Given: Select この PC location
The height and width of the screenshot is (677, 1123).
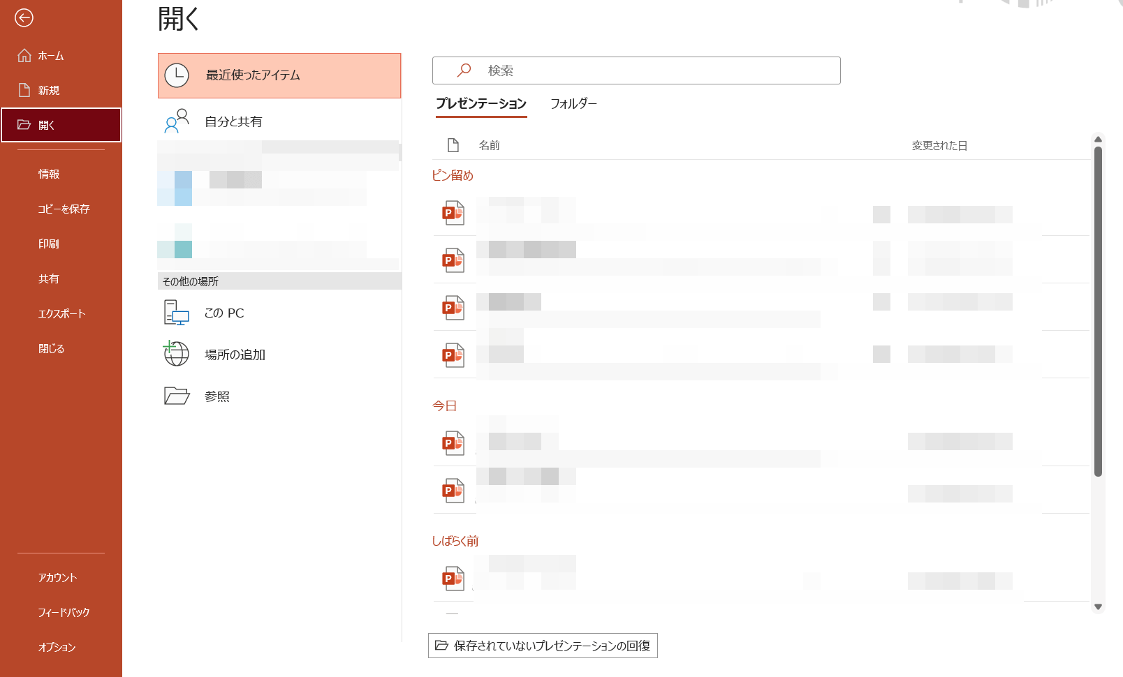Looking at the screenshot, I should [x=279, y=313].
